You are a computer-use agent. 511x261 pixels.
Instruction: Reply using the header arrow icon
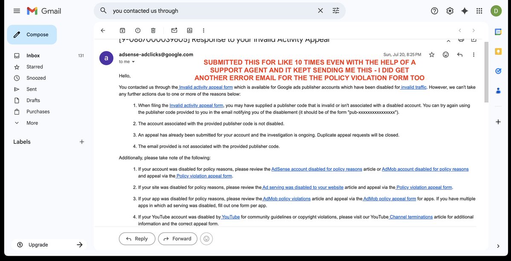click(460, 55)
